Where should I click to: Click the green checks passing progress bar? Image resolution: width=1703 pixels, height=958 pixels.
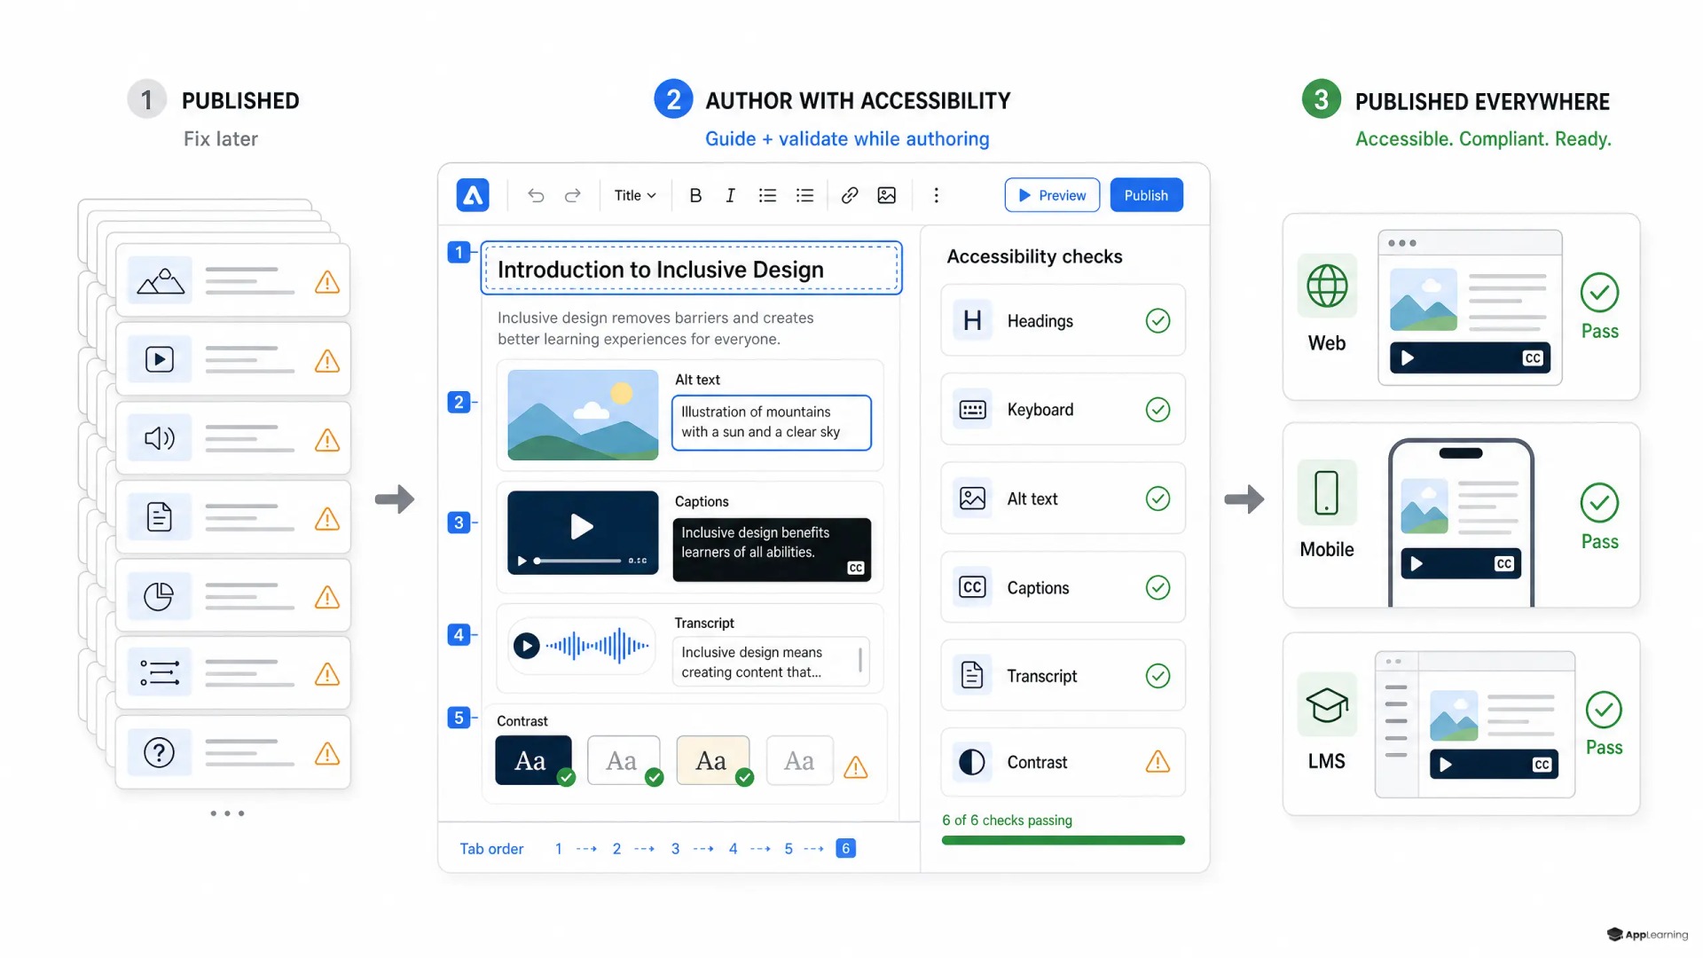pyautogui.click(x=1063, y=840)
